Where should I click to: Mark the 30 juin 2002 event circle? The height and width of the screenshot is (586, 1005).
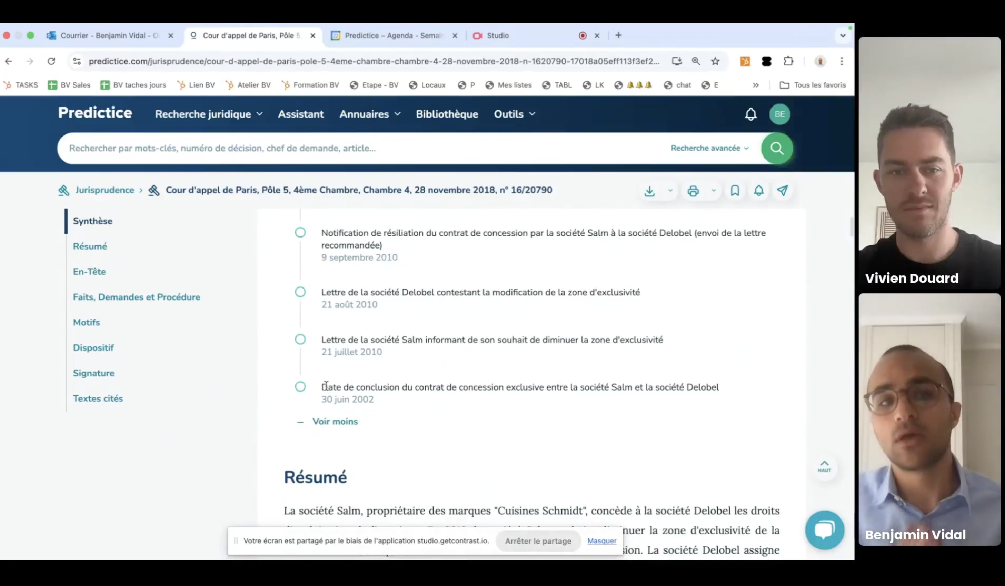click(300, 387)
